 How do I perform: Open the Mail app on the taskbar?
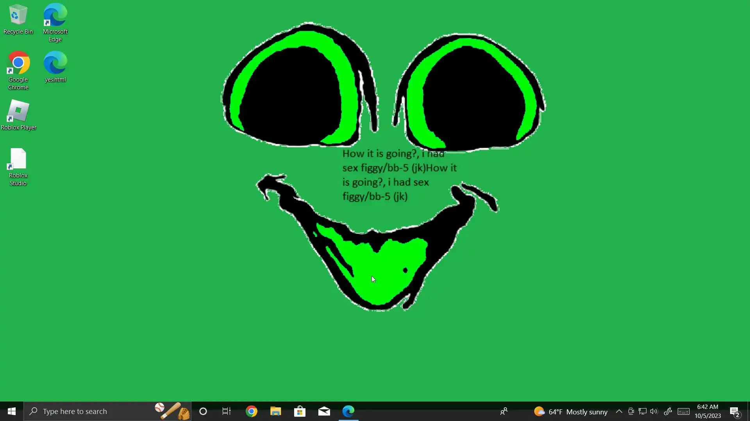click(324, 411)
